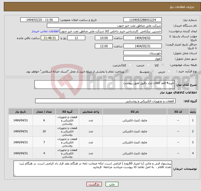Click the اطلاعات کالاهای مورد نیاز heading
The height and width of the screenshot is (191, 201).
(x=178, y=92)
